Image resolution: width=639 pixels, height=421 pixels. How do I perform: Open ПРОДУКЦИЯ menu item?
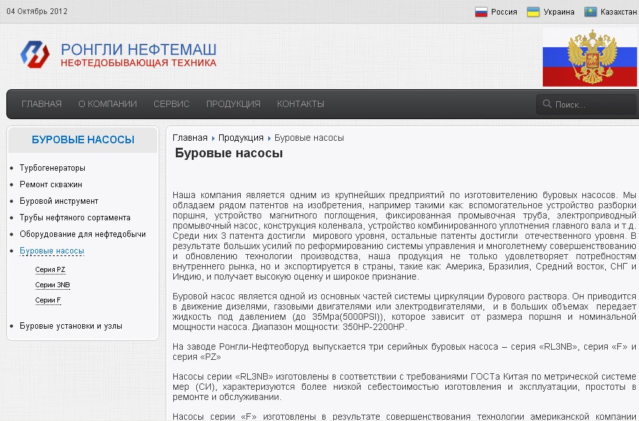point(233,104)
